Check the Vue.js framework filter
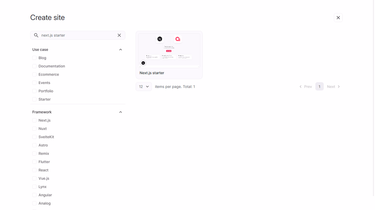The width and height of the screenshot is (375, 210). click(34, 178)
